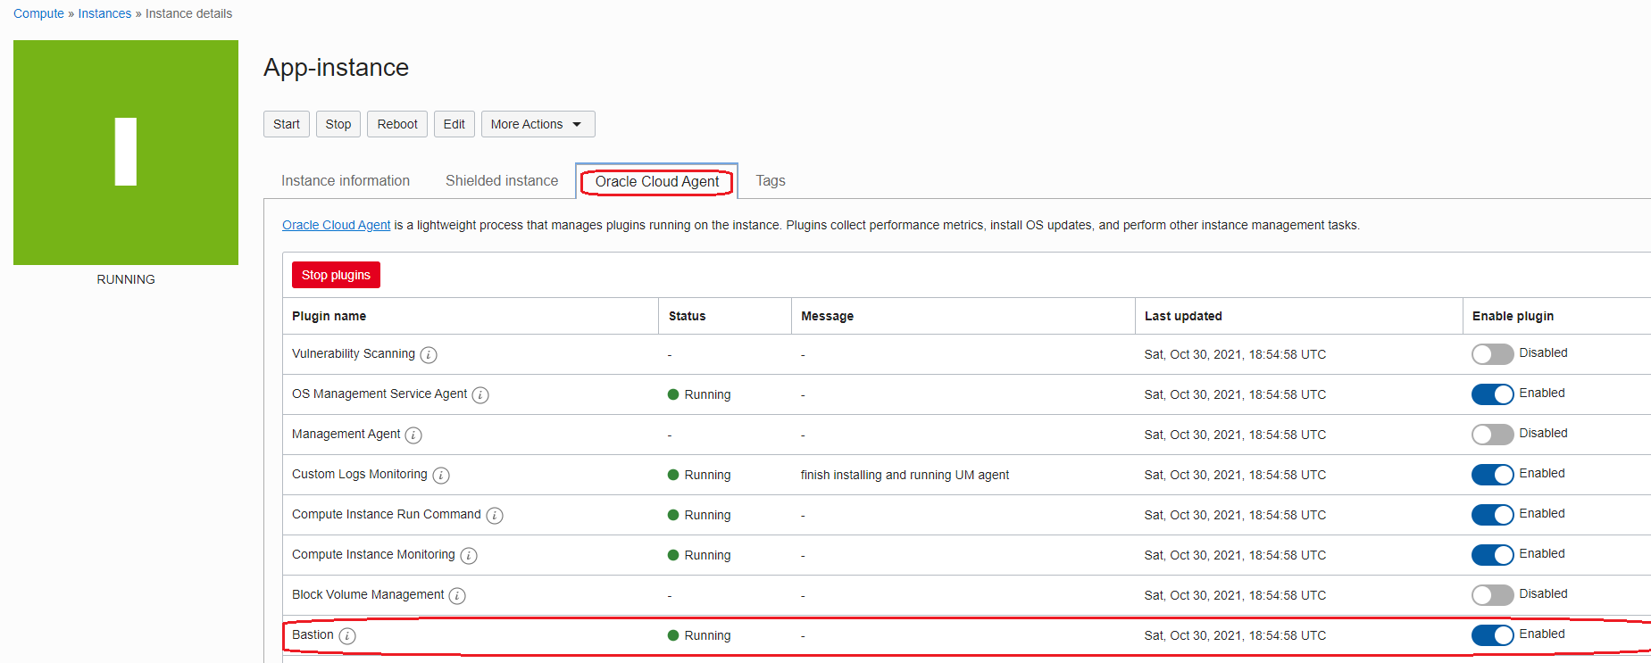Toggle off the Custom Logs Monitoring plugin

tap(1492, 475)
